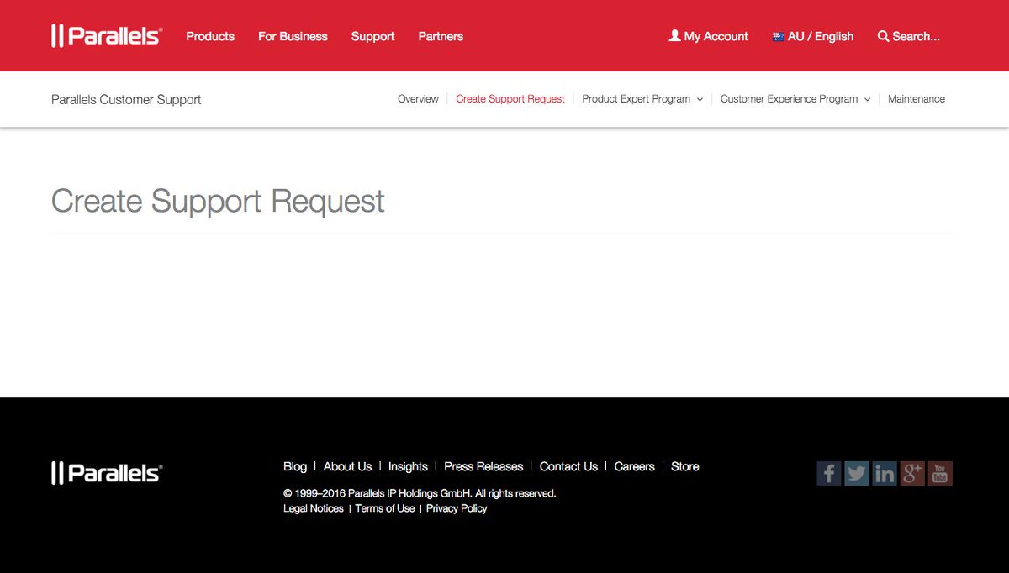
Task: Click the search magnifier icon
Action: pos(883,36)
